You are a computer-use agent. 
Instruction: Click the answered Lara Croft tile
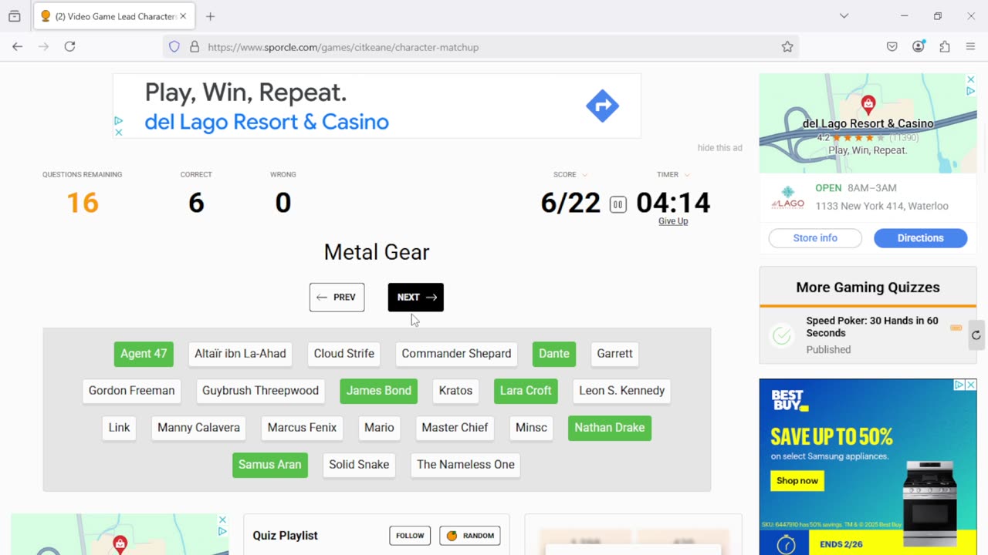click(526, 391)
